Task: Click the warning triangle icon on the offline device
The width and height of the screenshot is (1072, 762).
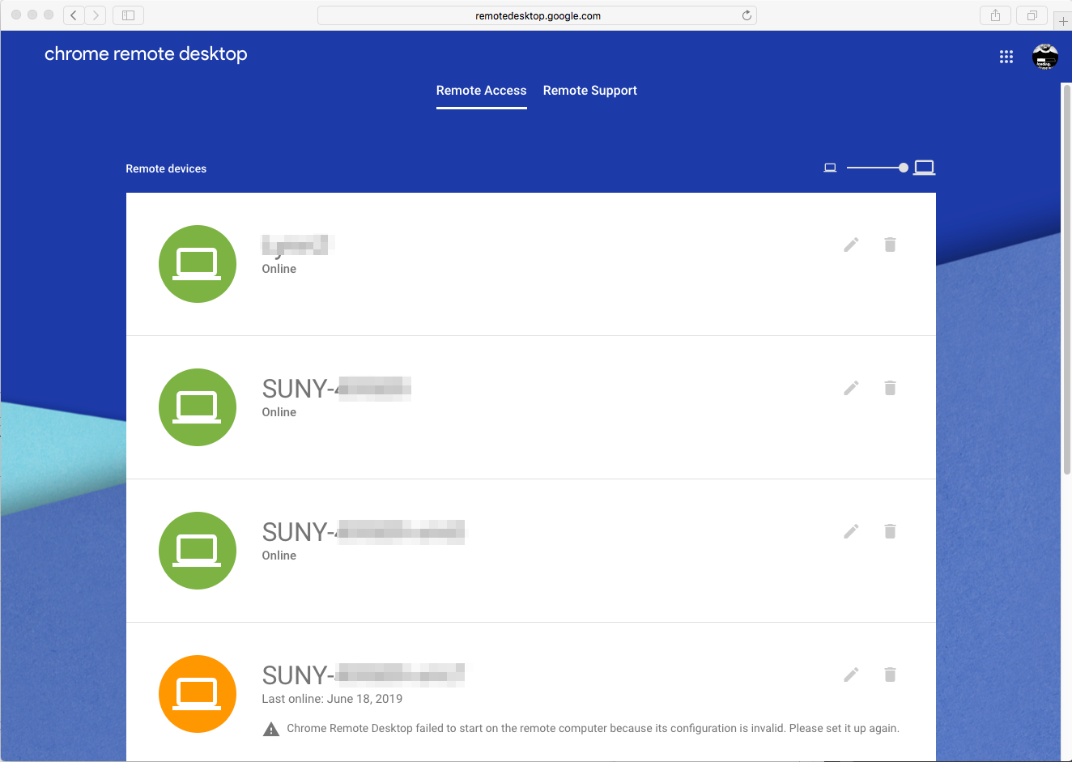Action: (271, 729)
